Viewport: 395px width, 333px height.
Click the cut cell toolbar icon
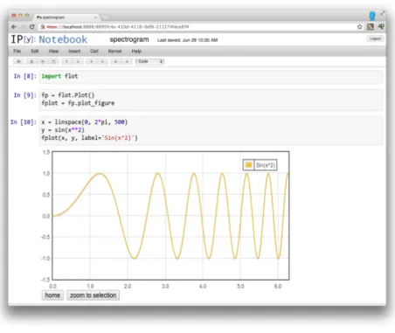(x=31, y=61)
